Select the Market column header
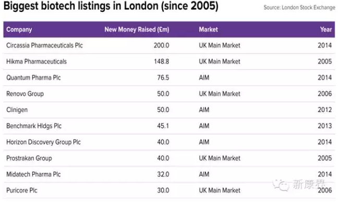340x202 pixels. point(209,30)
